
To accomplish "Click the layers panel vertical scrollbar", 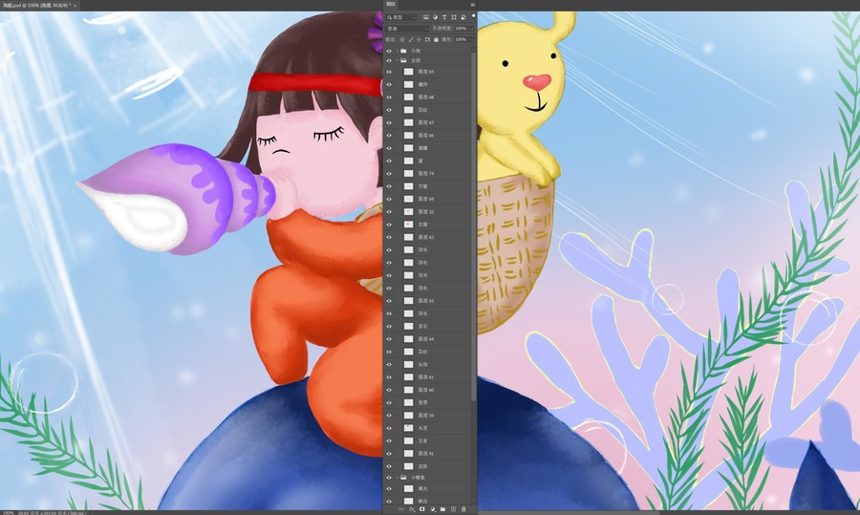I will tap(473, 225).
